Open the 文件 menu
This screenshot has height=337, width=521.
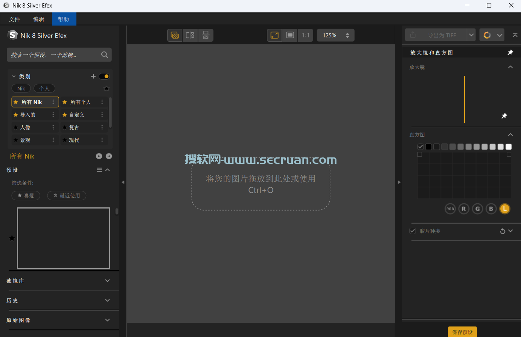pos(15,19)
